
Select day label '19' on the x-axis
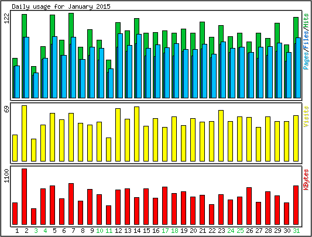(x=184, y=231)
